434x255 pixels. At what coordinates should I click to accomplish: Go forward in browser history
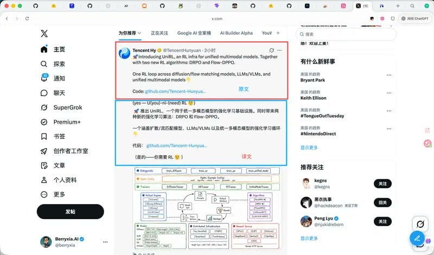[x=17, y=18]
